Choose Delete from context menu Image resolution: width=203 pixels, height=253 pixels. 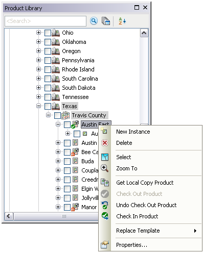pyautogui.click(x=150, y=143)
